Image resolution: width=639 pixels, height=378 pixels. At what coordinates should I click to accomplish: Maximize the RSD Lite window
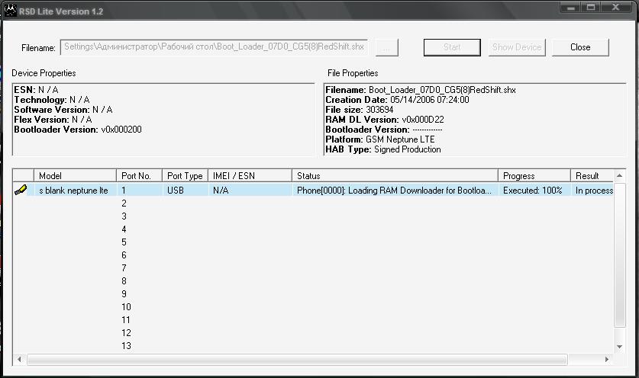[x=591, y=8]
